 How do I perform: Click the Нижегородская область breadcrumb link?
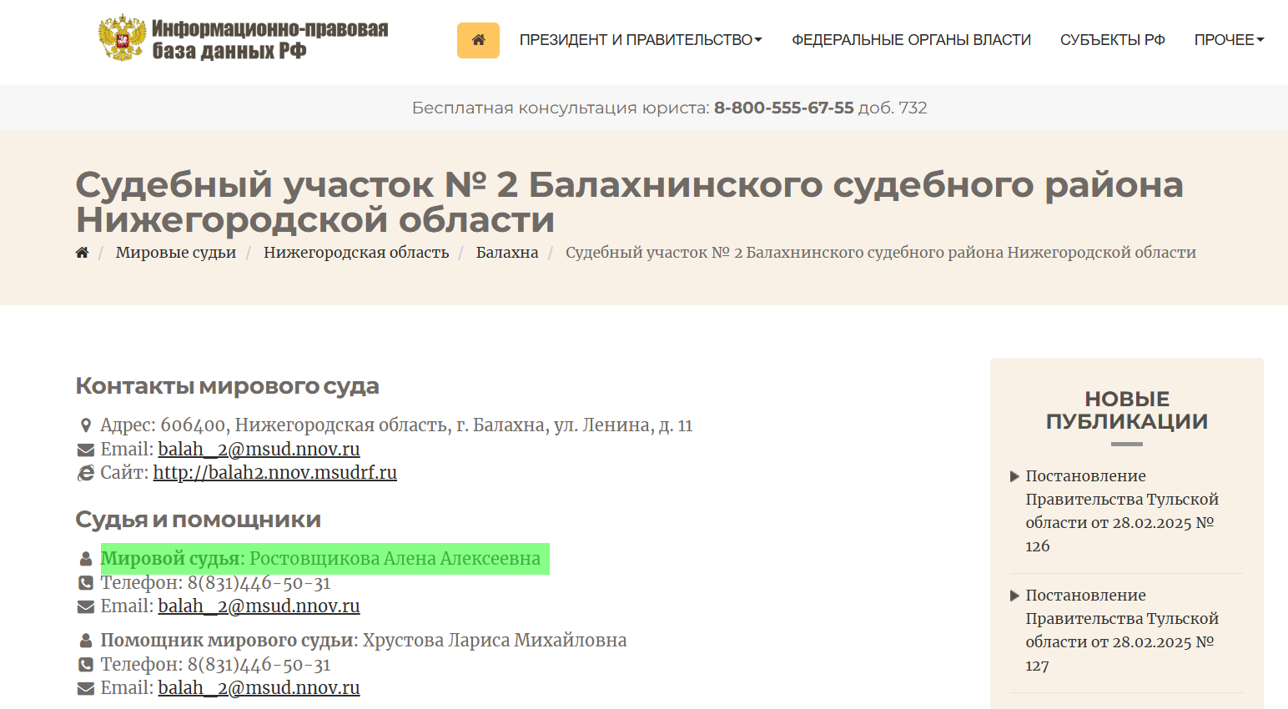[x=355, y=252]
